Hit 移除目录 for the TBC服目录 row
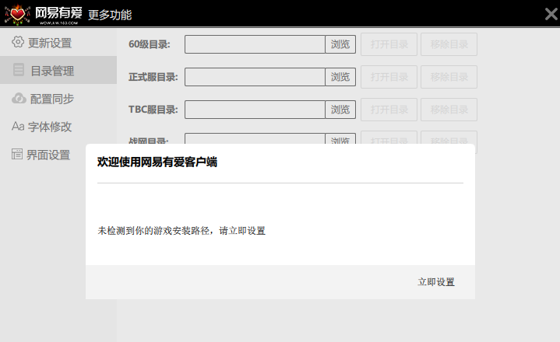Viewport: 560px width, 342px height. tap(449, 110)
